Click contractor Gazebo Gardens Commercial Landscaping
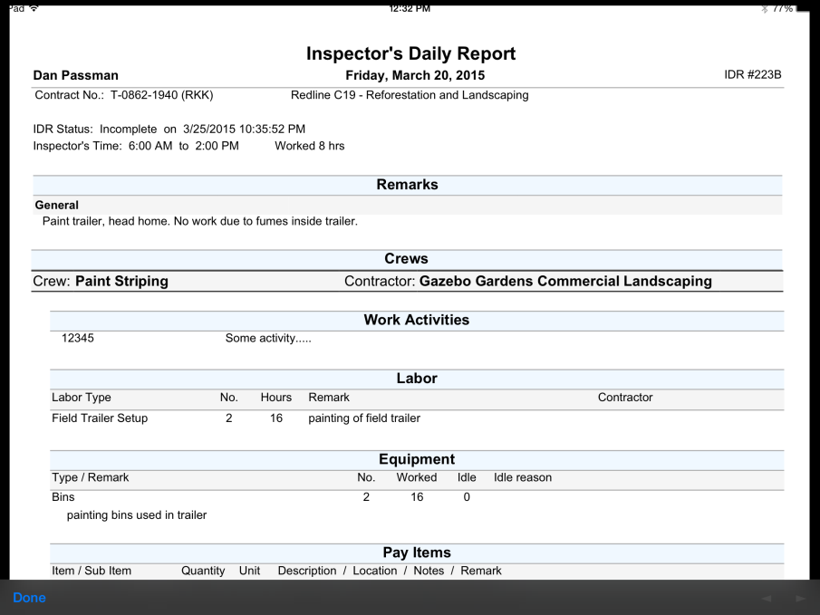 (564, 282)
